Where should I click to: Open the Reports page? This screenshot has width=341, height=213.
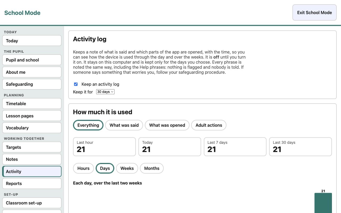[32, 183]
